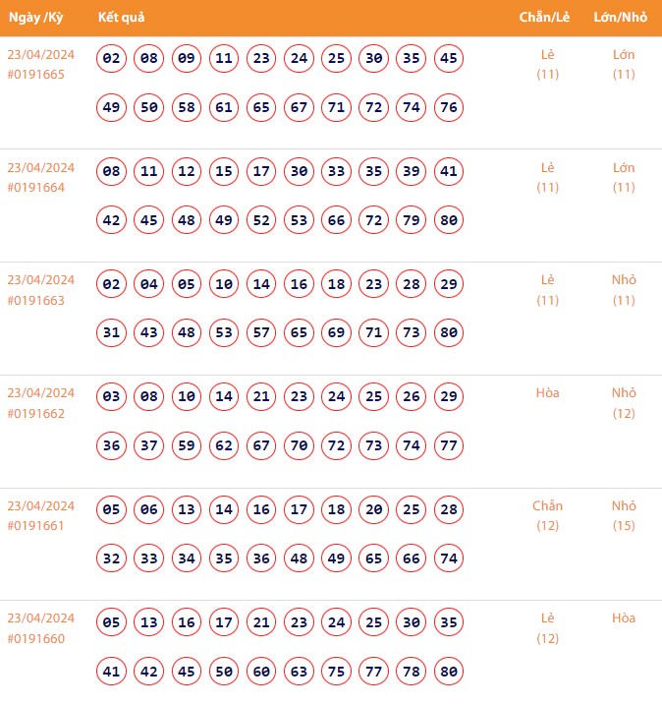Click the number 20 ball

[x=374, y=510]
